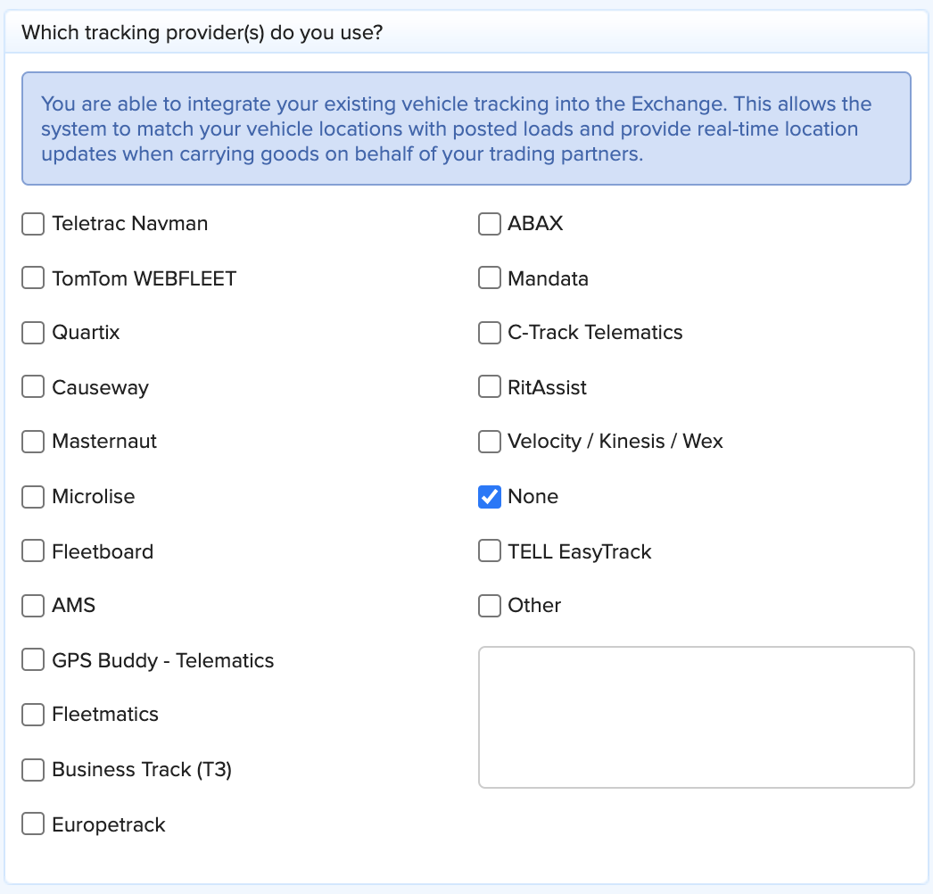Check the Fleetmatics checkbox
Image resolution: width=933 pixels, height=894 pixels.
pyautogui.click(x=33, y=715)
